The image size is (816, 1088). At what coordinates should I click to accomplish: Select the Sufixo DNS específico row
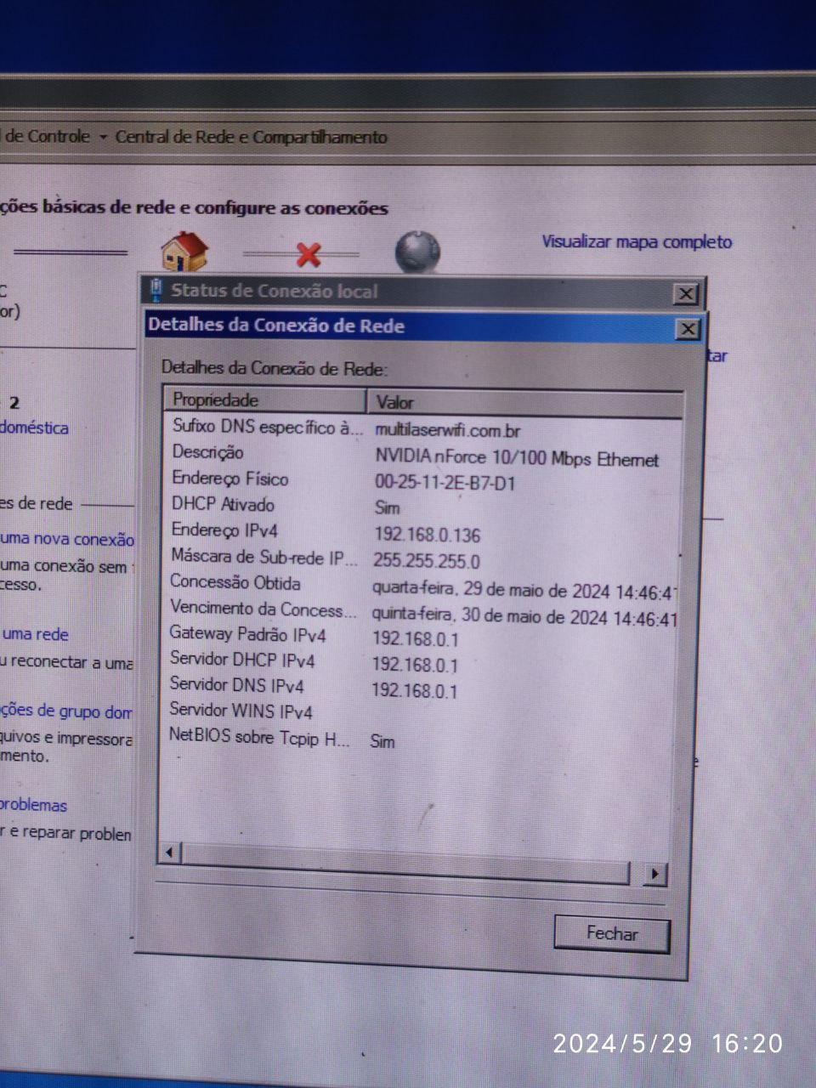[422, 428]
